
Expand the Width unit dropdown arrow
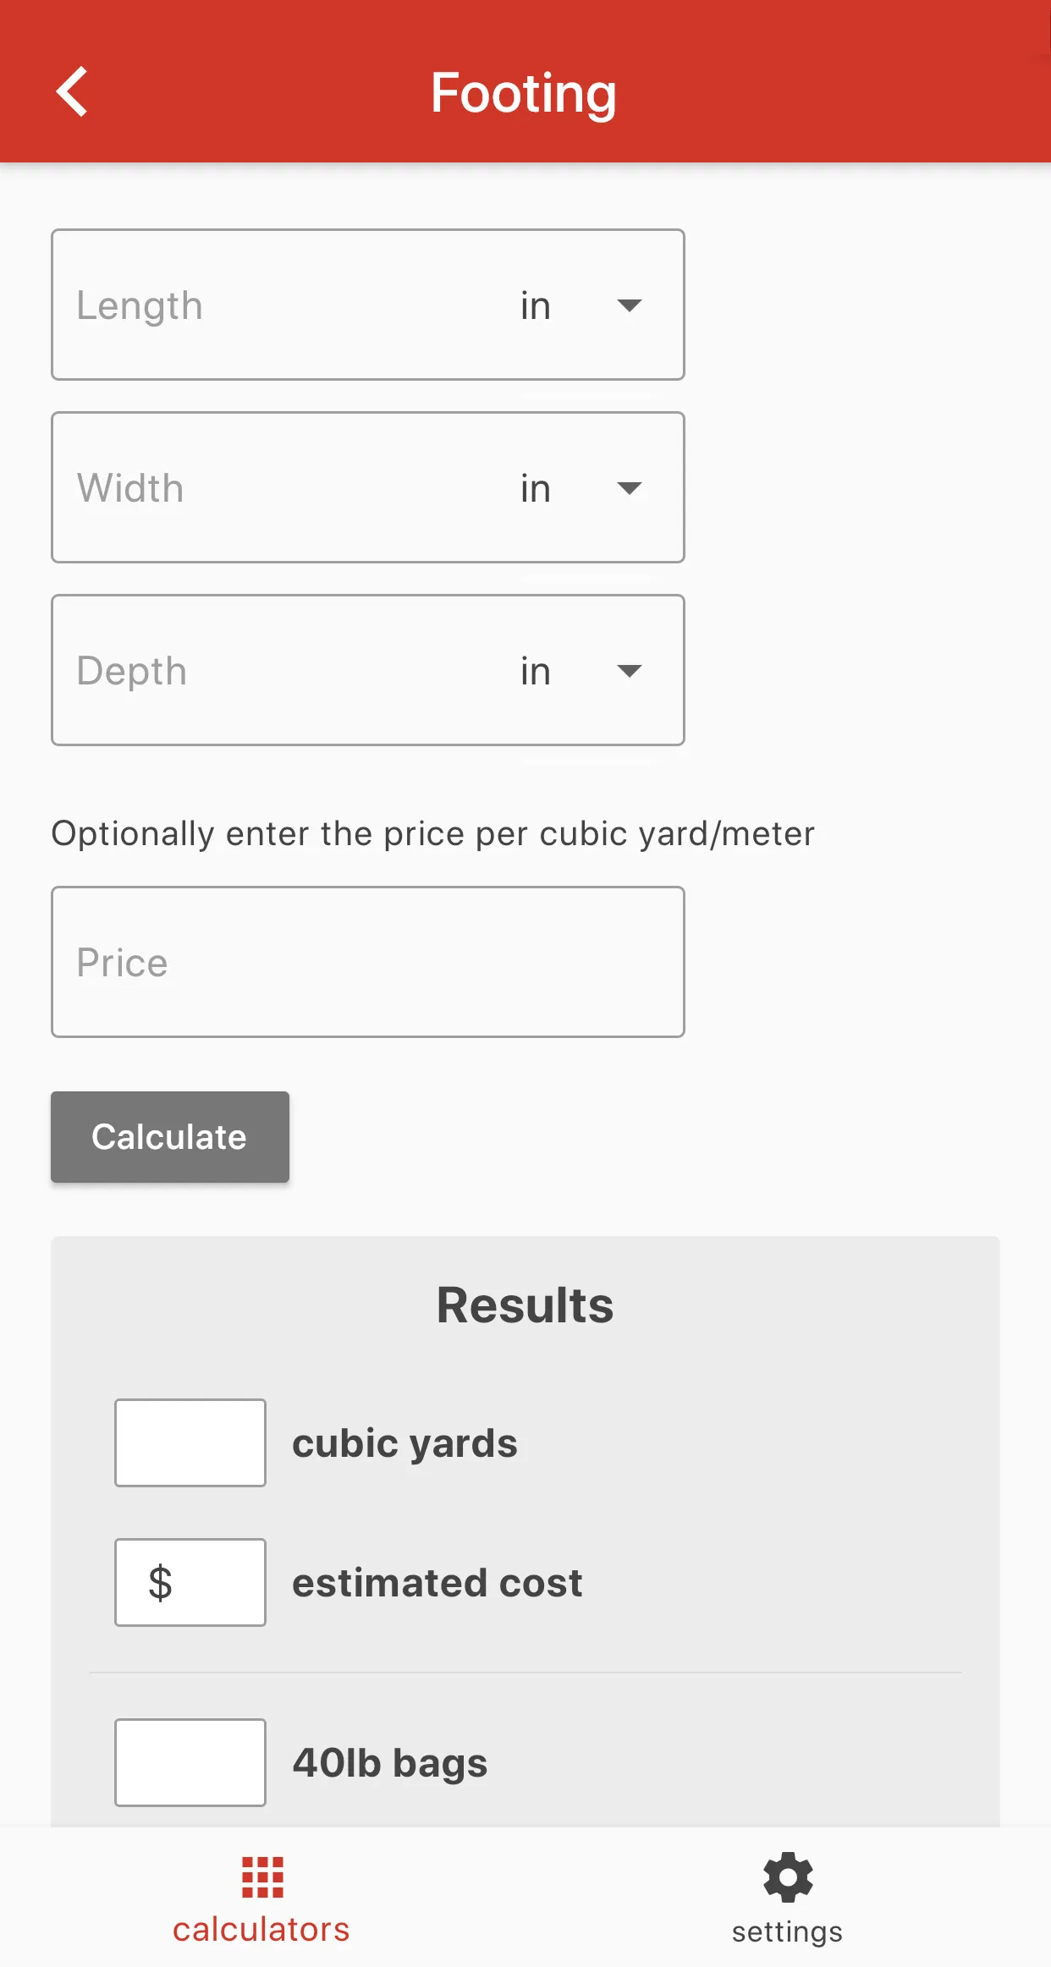(630, 488)
